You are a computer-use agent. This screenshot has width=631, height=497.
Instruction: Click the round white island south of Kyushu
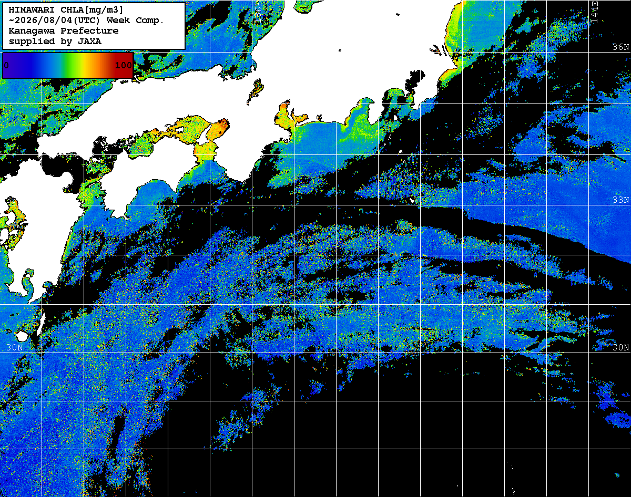tap(22, 336)
